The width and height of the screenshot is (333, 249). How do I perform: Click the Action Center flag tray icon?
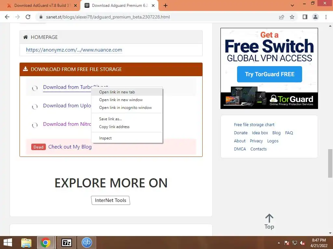286,243
